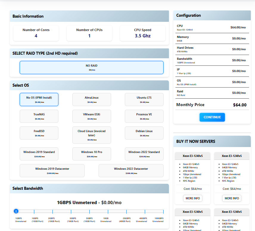This screenshot has width=255, height=231.
Task: Open MORE INFO for the second Xeon E3-1240v5
Action: [x=231, y=198]
